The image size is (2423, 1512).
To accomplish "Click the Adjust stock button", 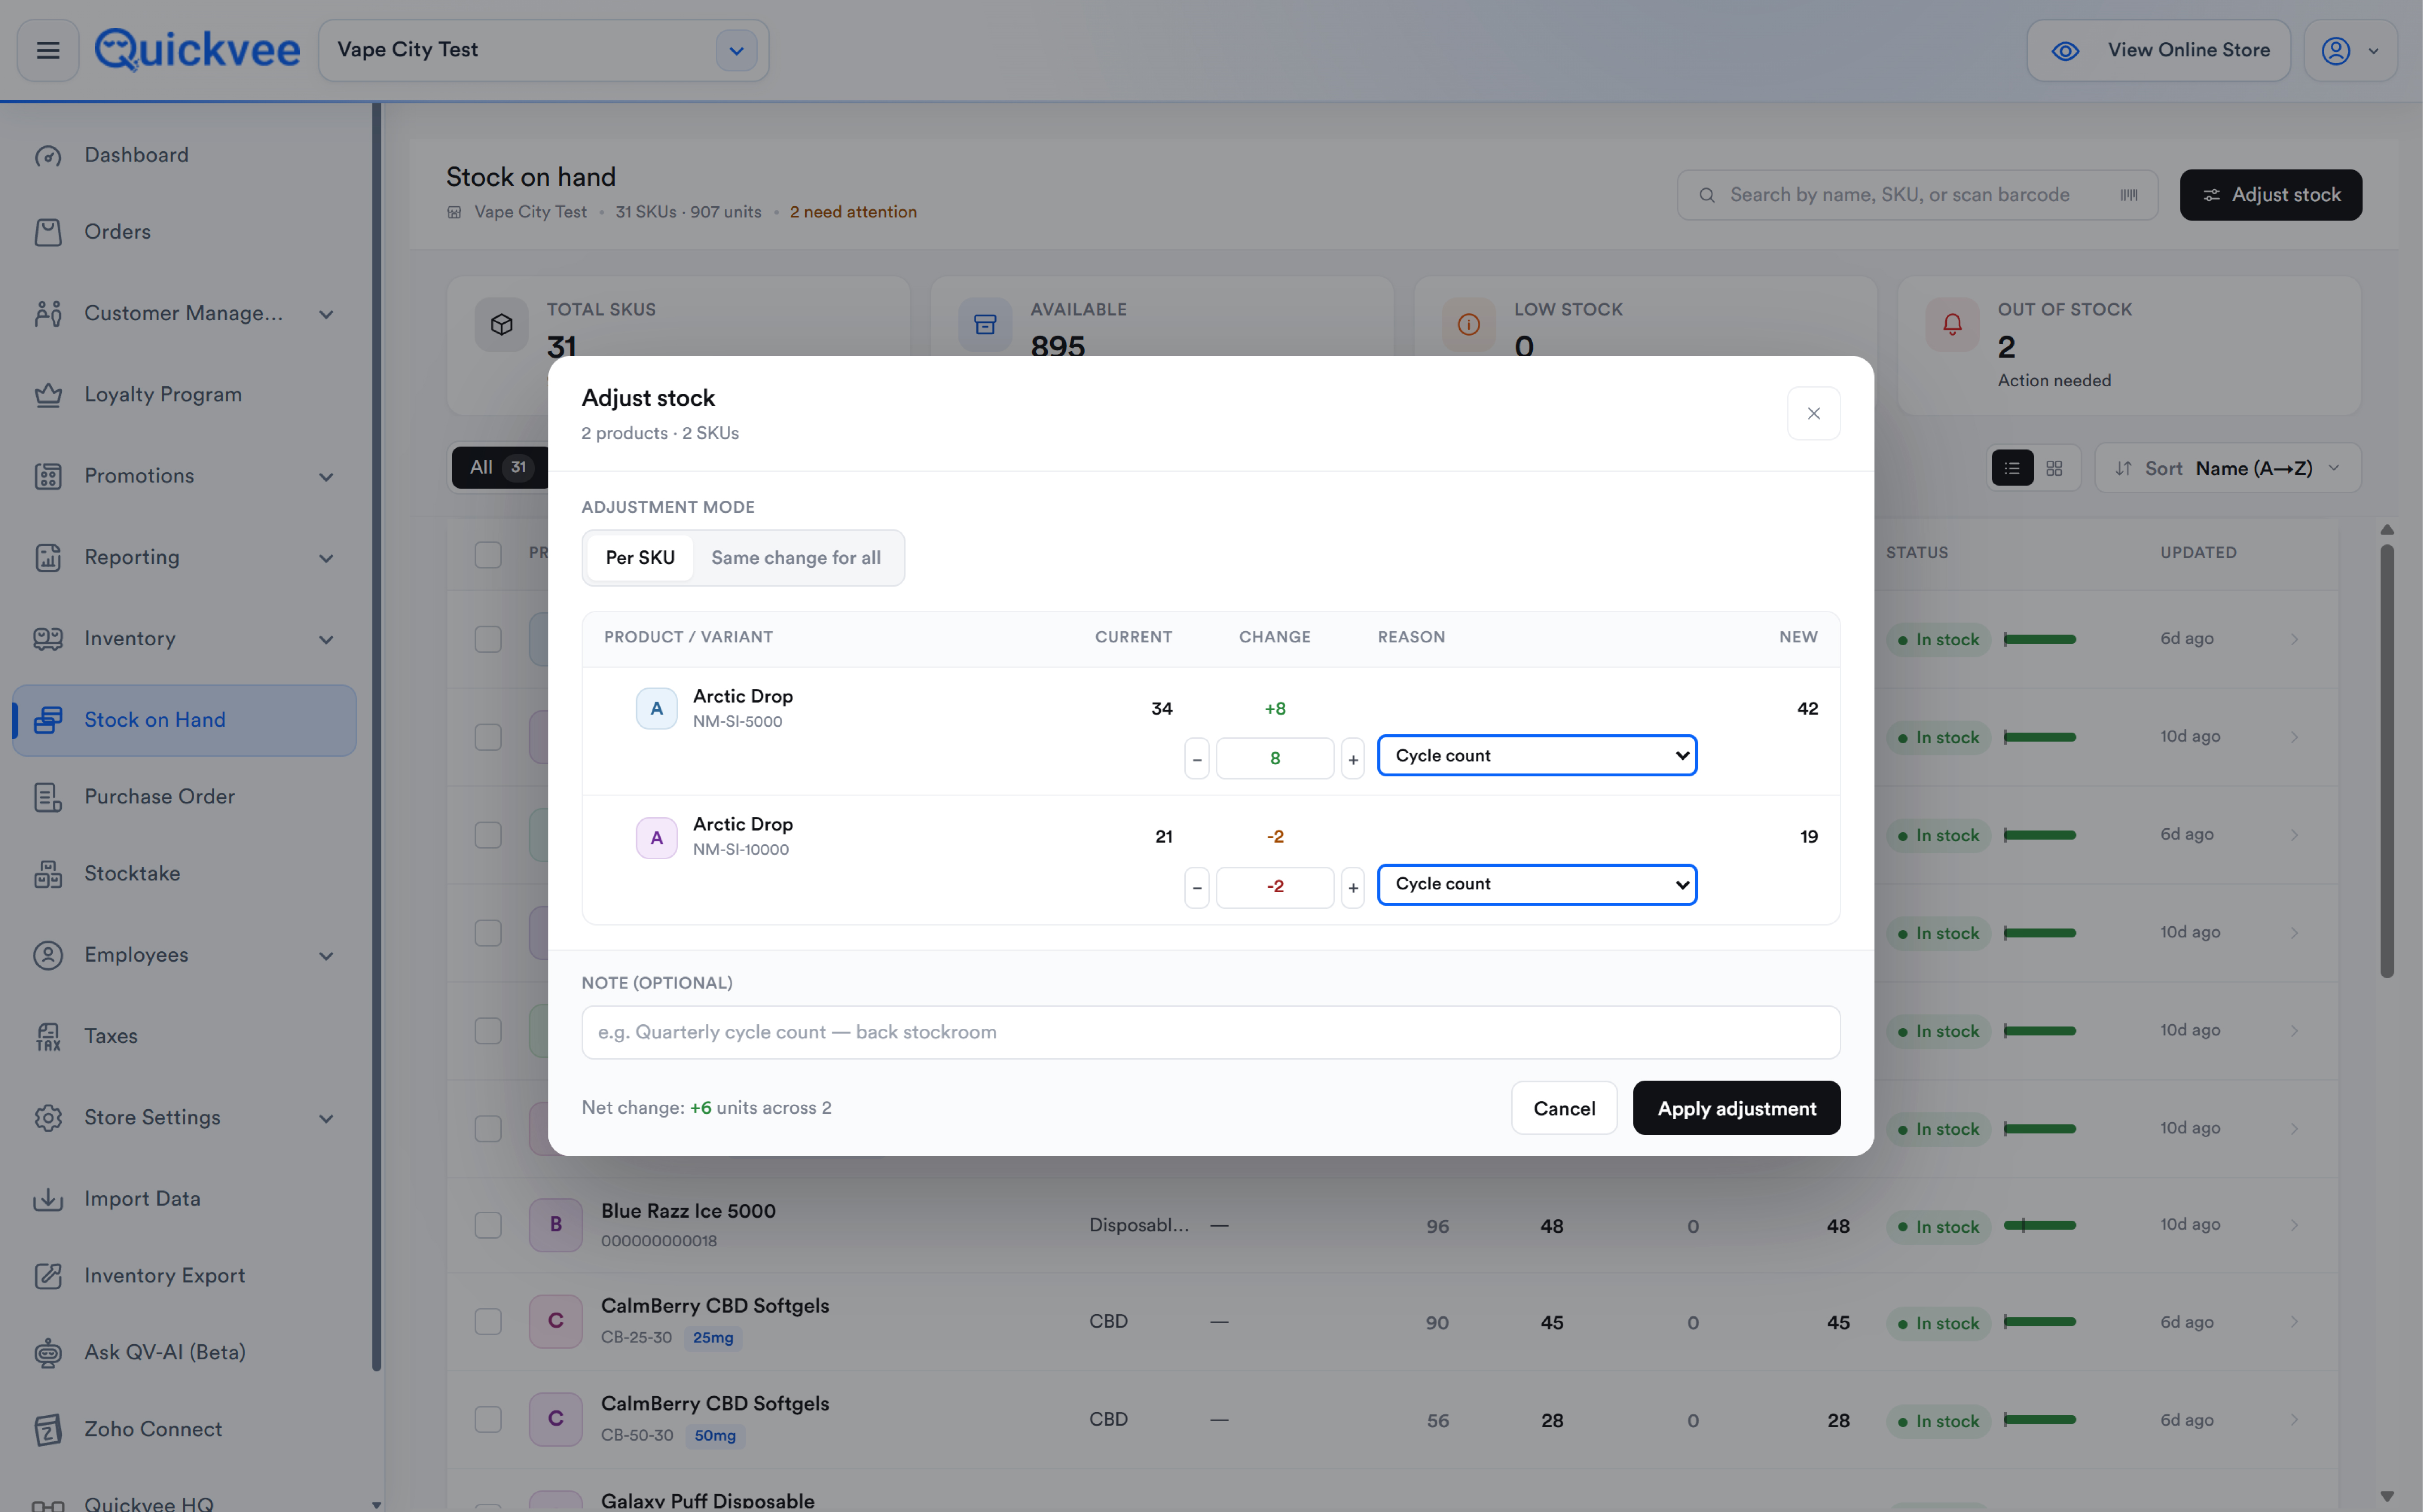I will (2271, 195).
